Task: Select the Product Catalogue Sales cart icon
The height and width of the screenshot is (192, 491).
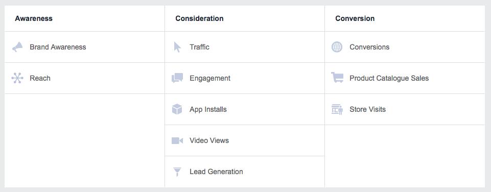Action: (337, 78)
